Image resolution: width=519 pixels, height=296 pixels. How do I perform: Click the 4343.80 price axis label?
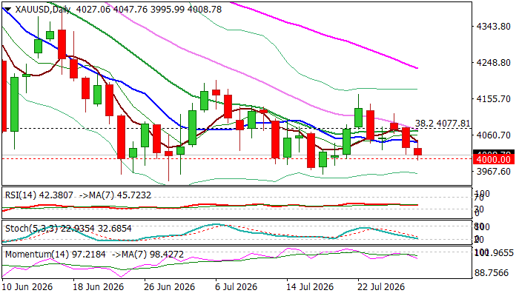click(493, 26)
